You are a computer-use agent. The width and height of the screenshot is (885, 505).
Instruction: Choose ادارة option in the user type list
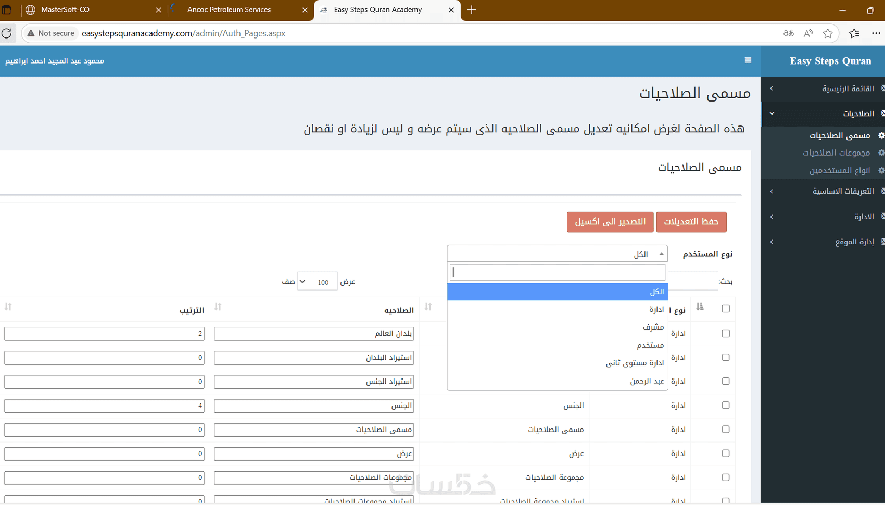557,310
